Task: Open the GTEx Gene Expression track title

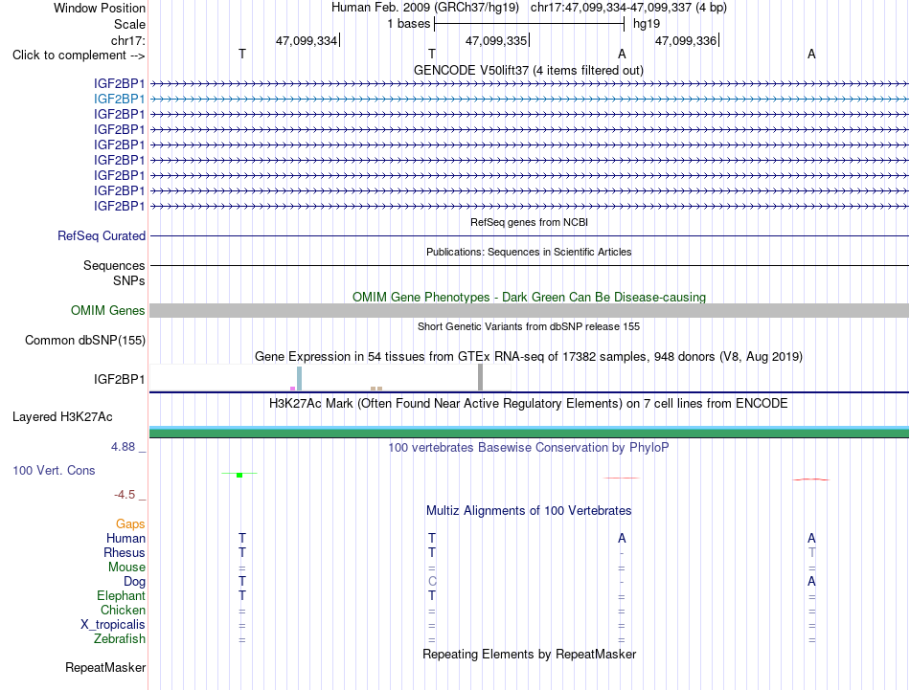Action: pos(528,357)
